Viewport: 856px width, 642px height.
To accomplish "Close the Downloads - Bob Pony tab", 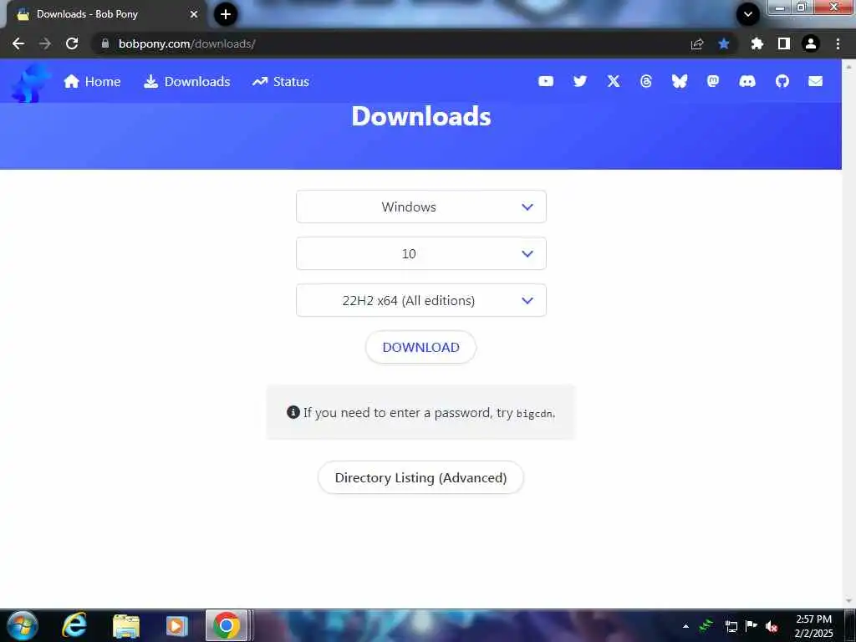I will coord(194,14).
